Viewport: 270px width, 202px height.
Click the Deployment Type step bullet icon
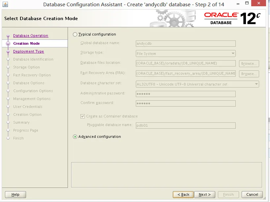pos(8,52)
